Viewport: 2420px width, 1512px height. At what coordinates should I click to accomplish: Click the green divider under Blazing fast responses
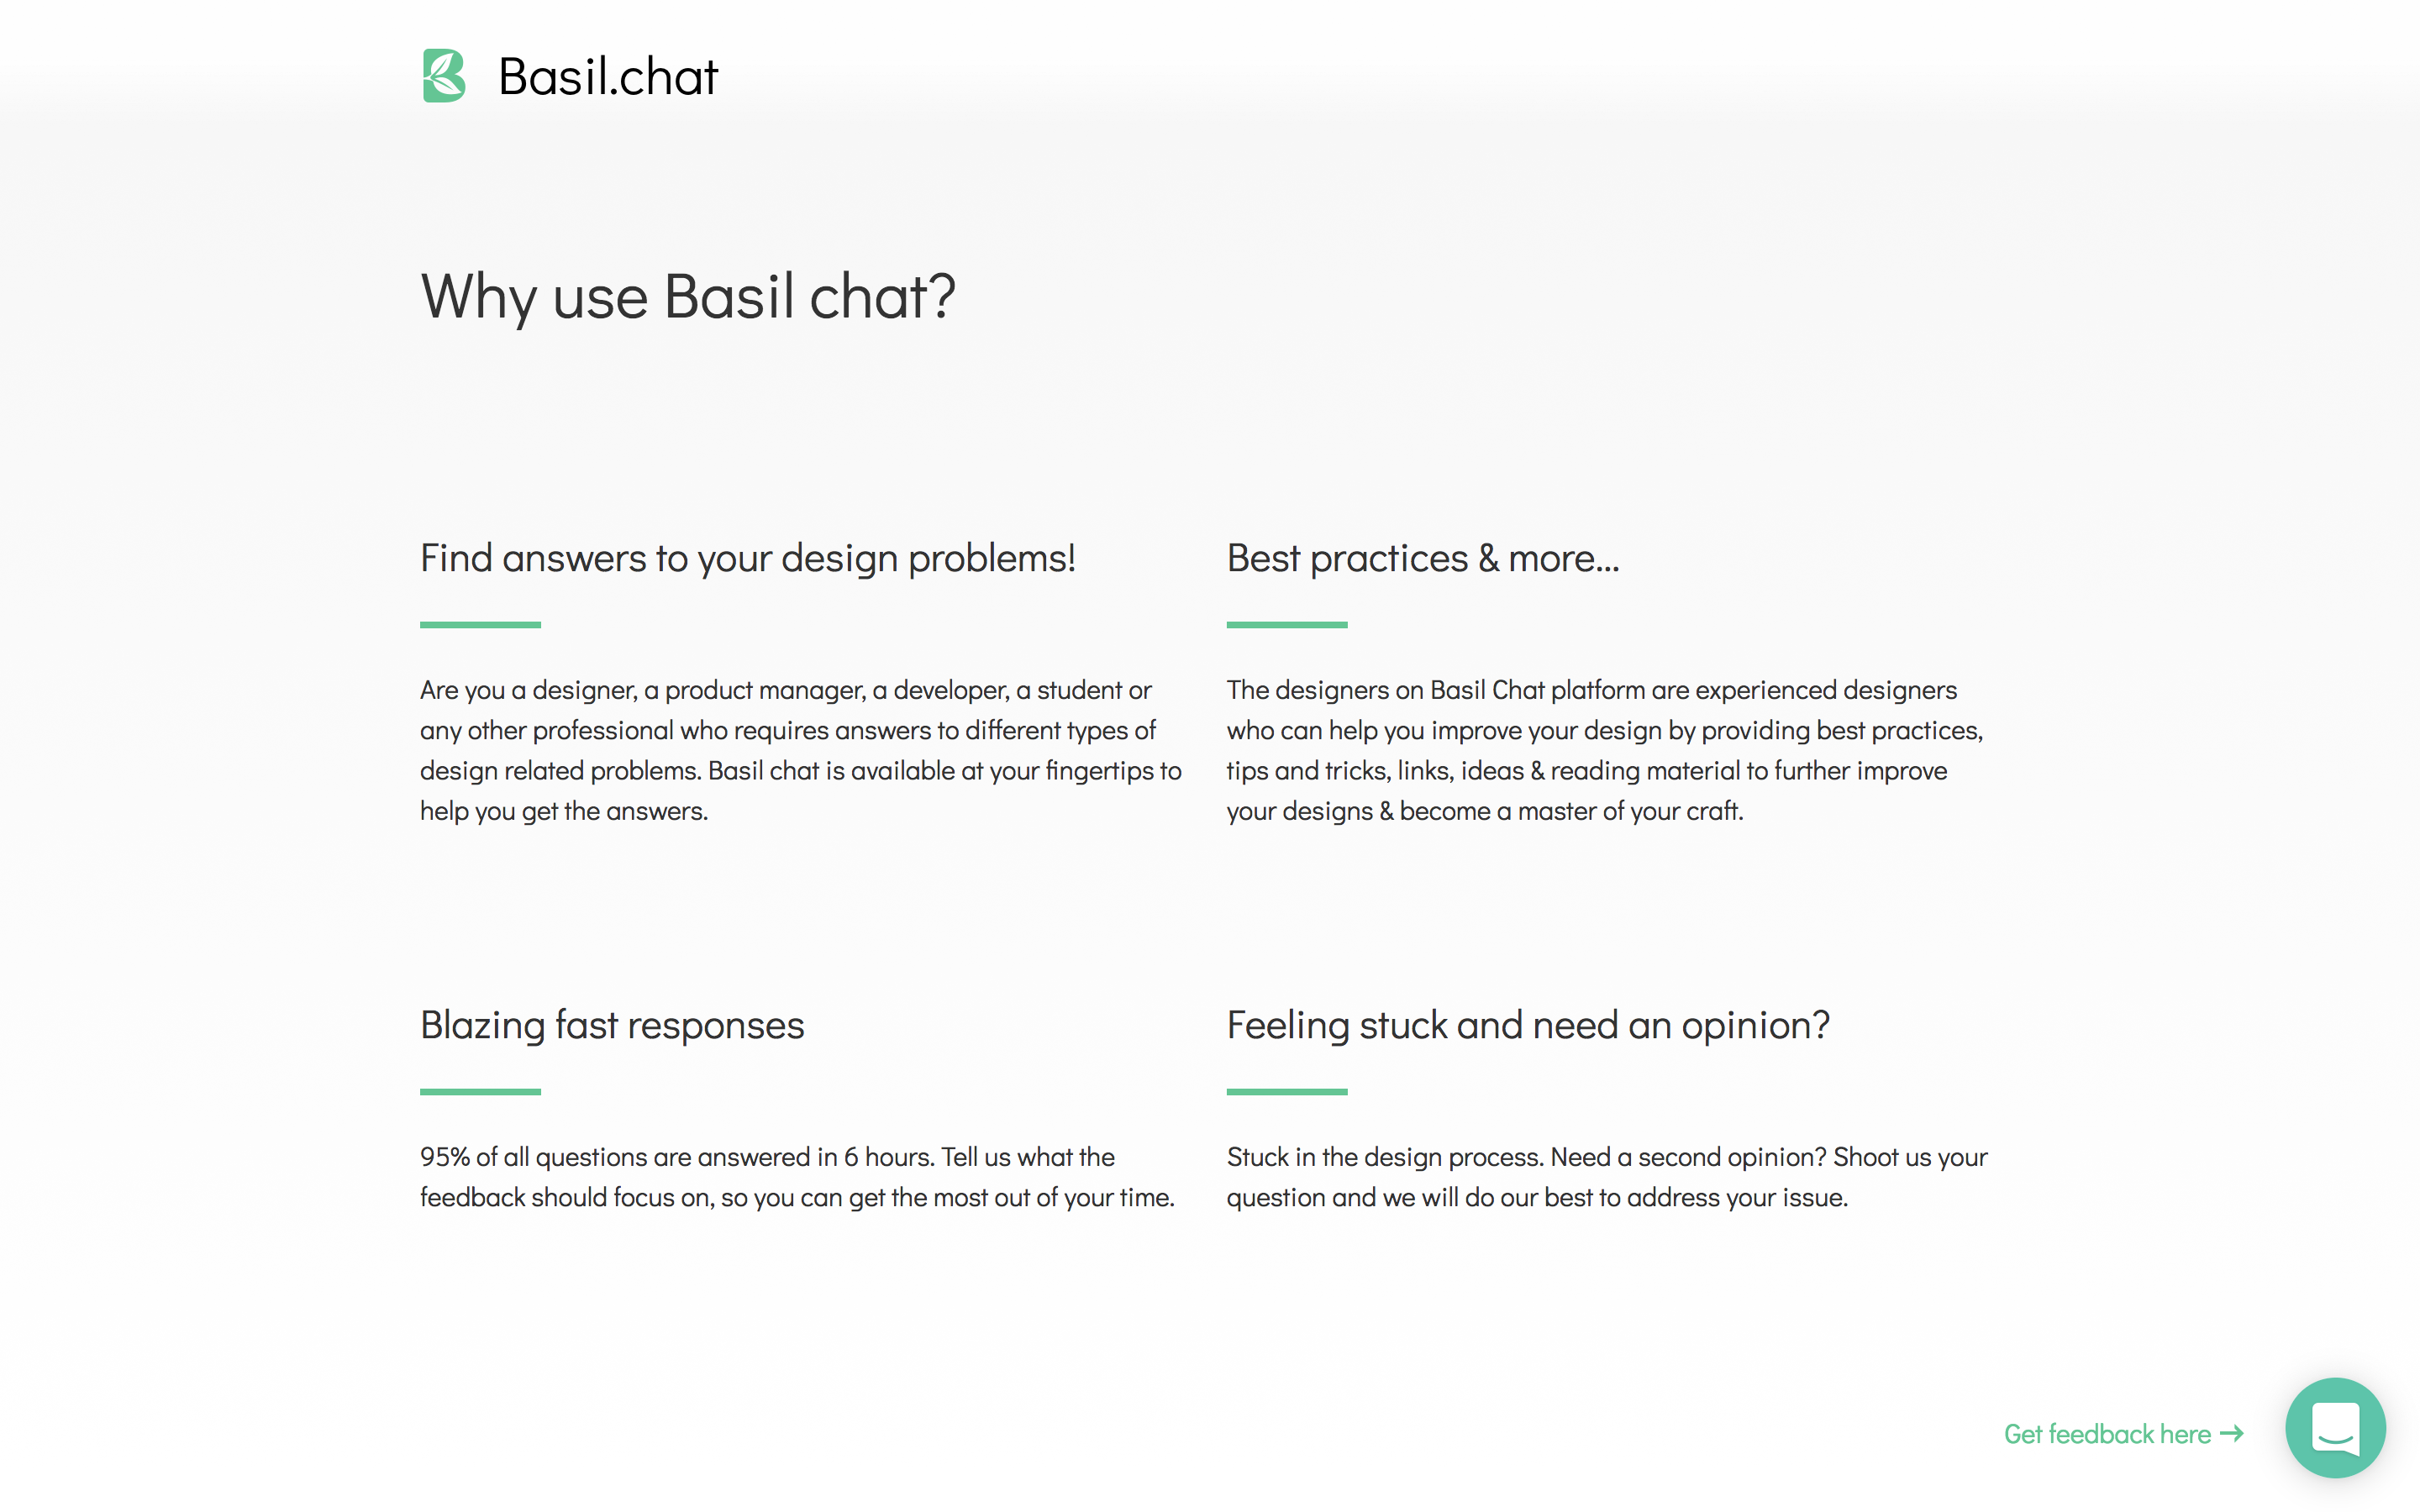[x=479, y=1091]
